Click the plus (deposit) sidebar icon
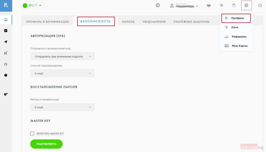This screenshot has width=266, height=152. click(x=6, y=31)
